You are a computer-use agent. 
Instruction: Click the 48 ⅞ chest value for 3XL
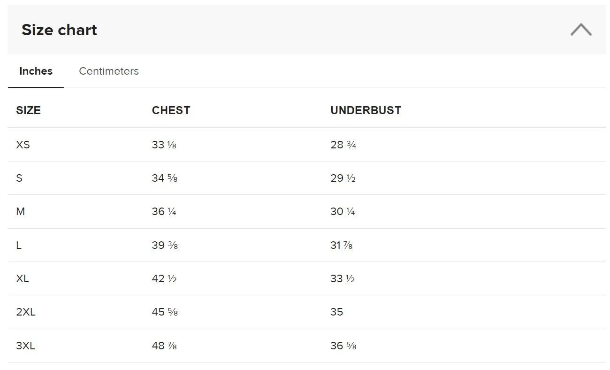click(x=164, y=346)
